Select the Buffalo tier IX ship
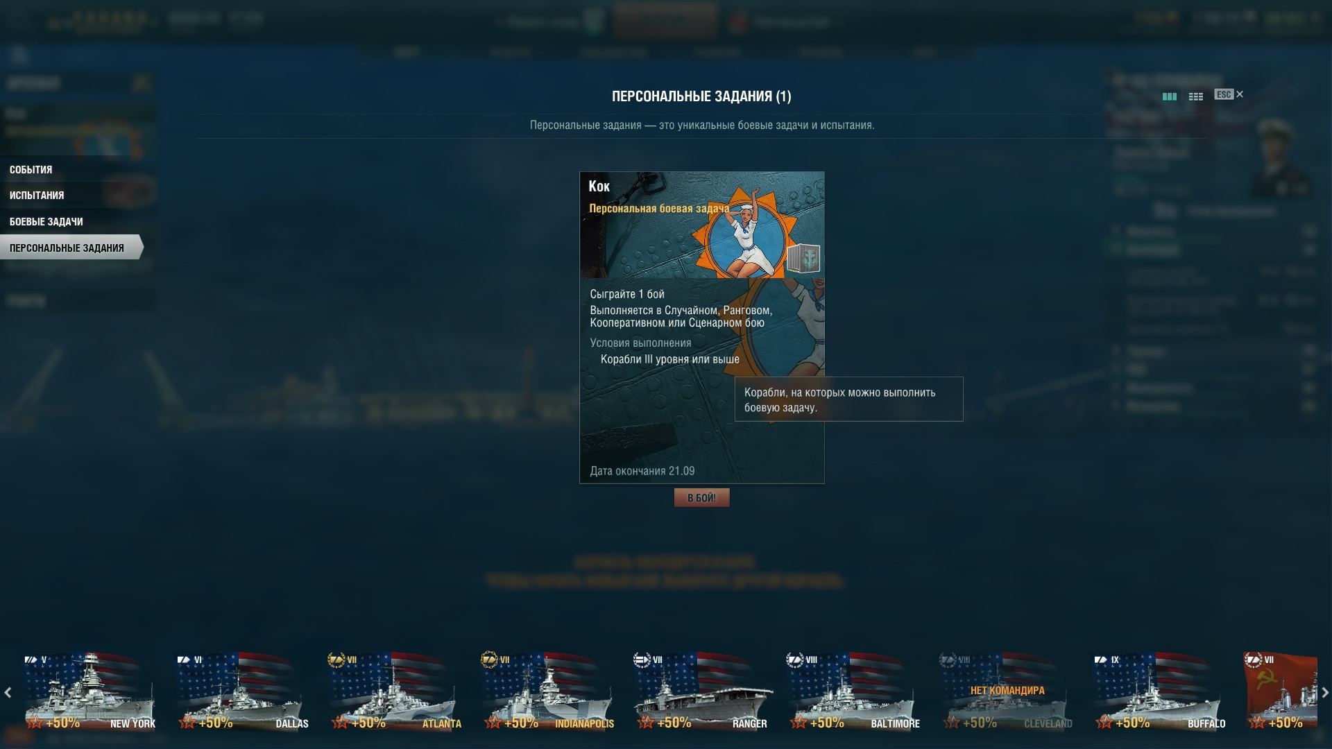This screenshot has height=749, width=1332. [x=1160, y=691]
